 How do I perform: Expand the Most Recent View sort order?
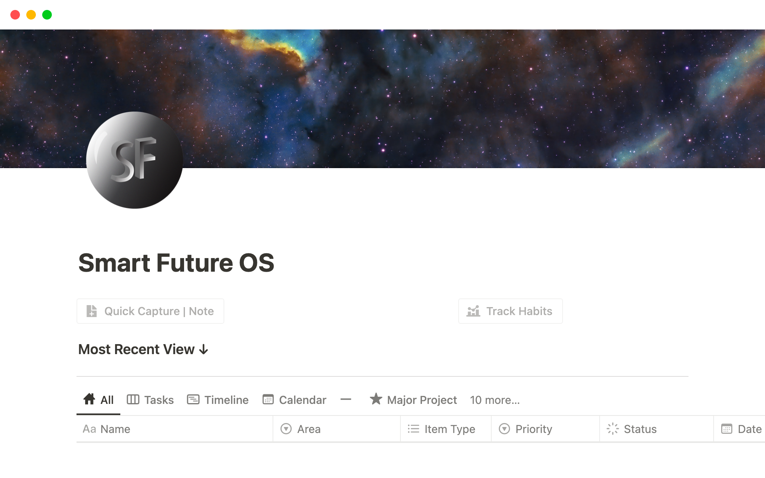203,349
